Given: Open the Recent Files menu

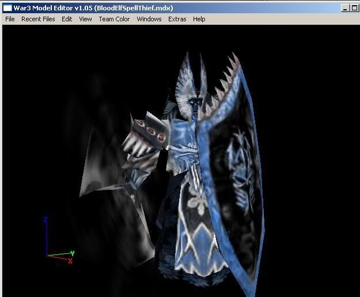Looking at the screenshot, I should (x=38, y=19).
